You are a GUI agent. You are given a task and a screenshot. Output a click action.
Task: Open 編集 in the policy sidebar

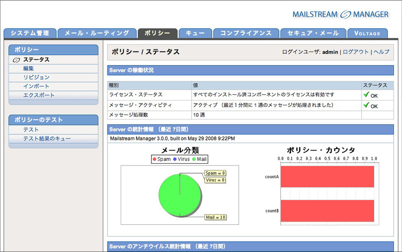[x=28, y=68]
